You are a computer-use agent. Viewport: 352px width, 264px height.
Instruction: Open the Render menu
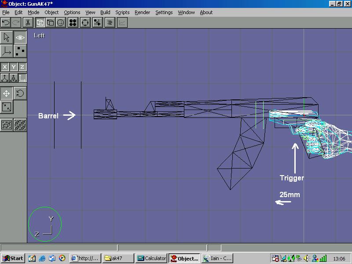[142, 12]
